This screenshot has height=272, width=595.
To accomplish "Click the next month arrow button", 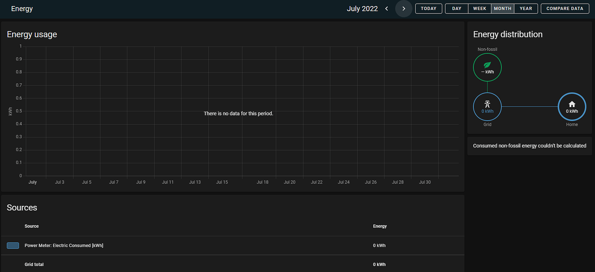I will coord(404,8).
